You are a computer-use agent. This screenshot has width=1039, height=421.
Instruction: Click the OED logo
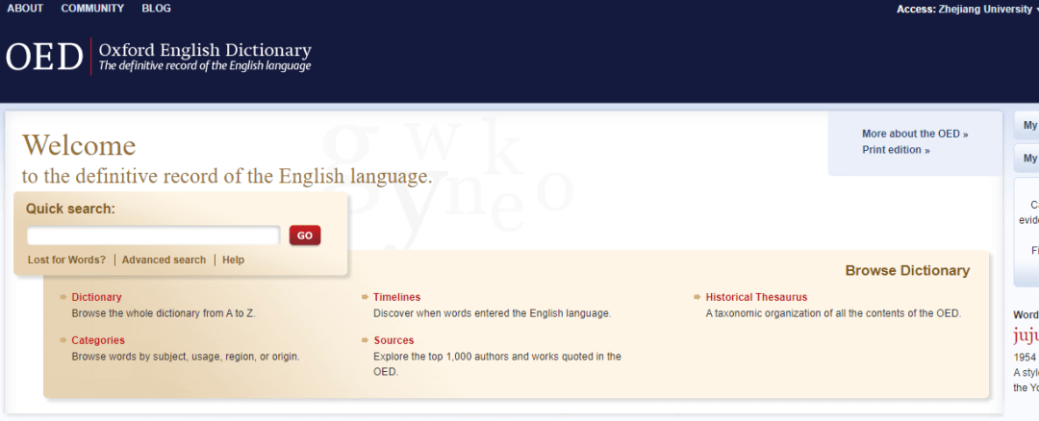[43, 57]
